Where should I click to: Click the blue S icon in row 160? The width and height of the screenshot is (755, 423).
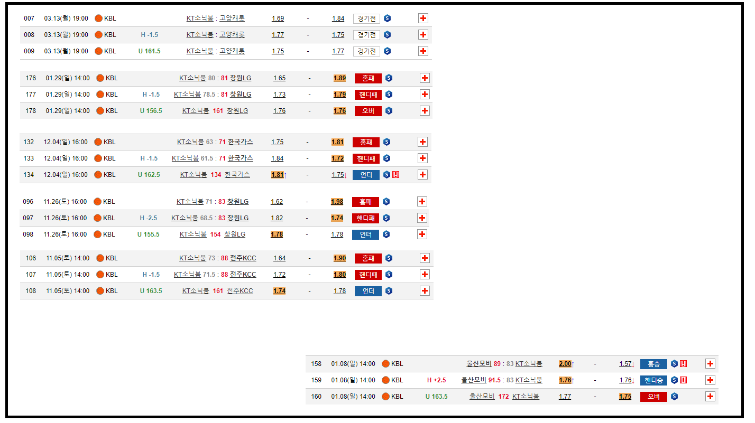coord(674,397)
